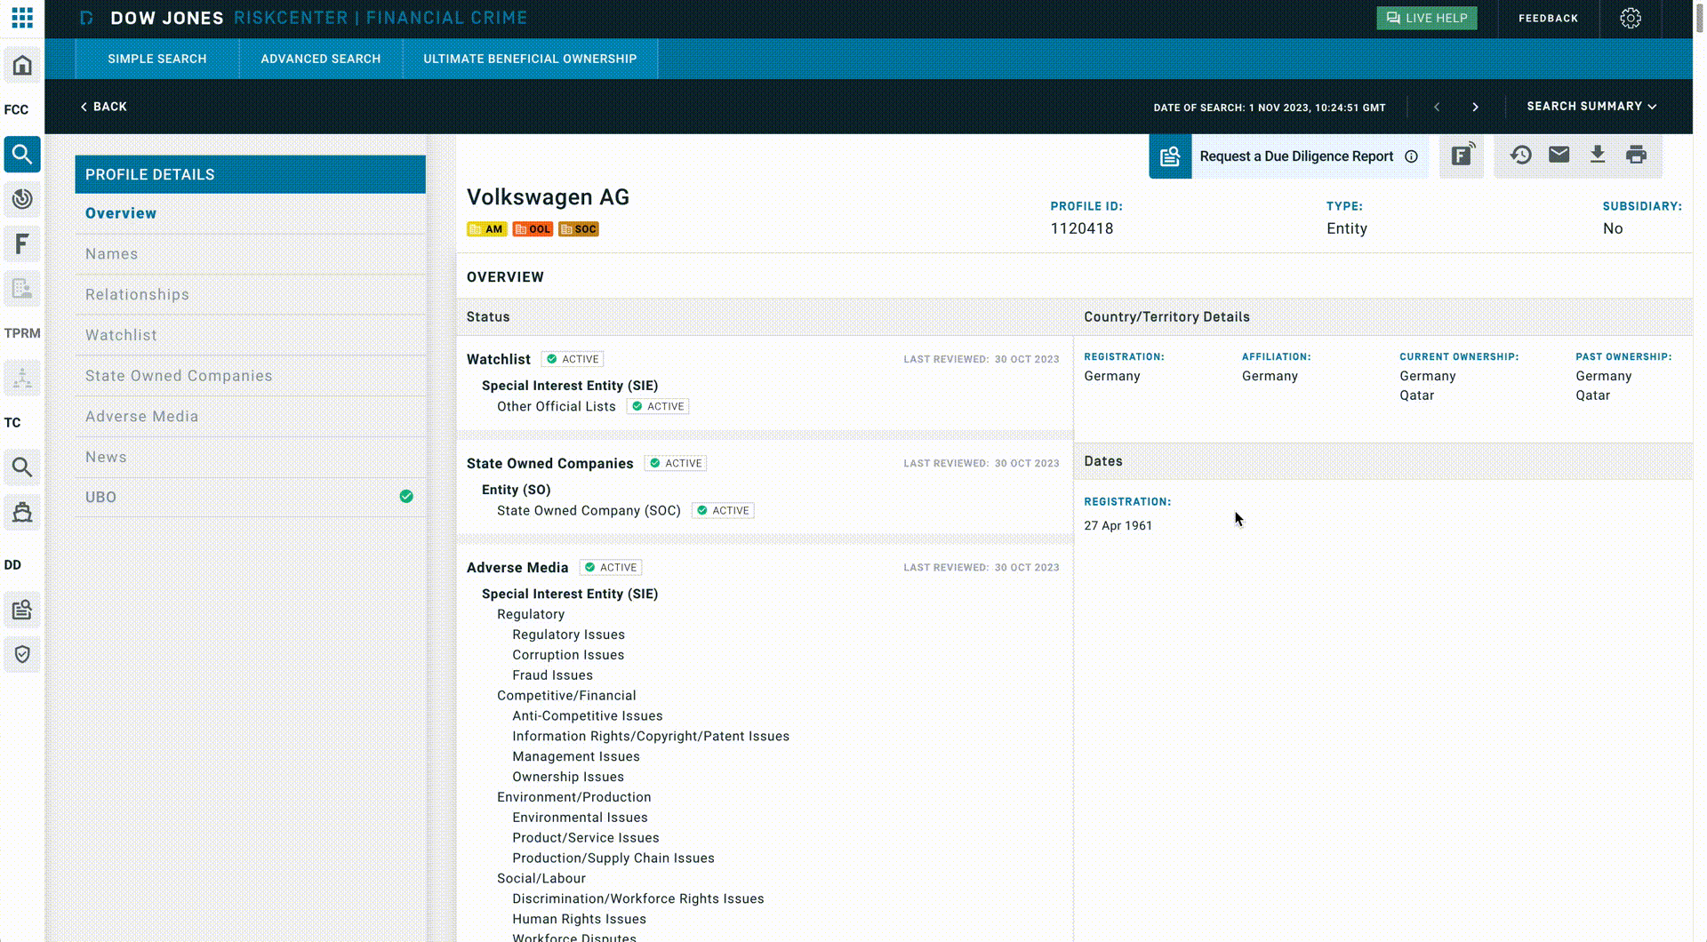The height and width of the screenshot is (942, 1707).
Task: Select Names in Profile Details
Action: [250, 254]
